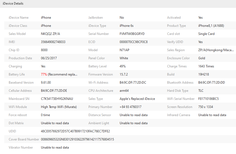Image resolution: width=236 pixels, height=154 pixels.
Task: Click the Ambient Light Unable to read data
Action: click(133, 123)
